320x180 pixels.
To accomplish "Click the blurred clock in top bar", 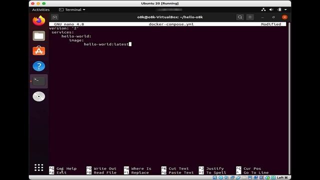I will coord(169,9).
